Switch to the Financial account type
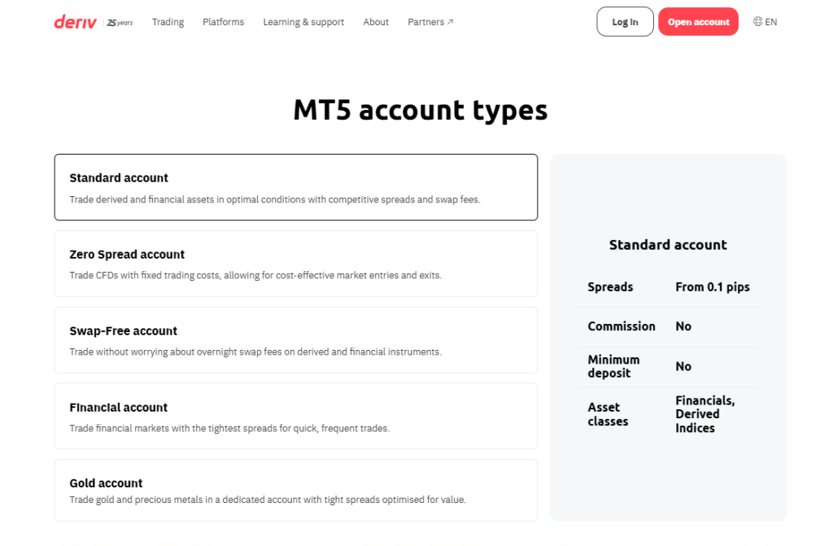Screen dimensions: 833x546 click(x=295, y=417)
